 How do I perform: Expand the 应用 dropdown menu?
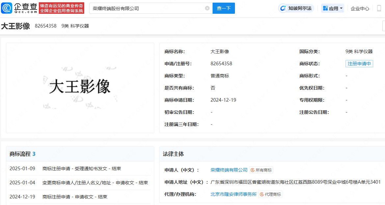(x=332, y=8)
